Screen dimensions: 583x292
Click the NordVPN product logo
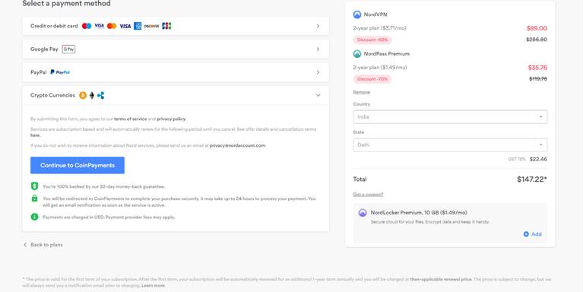[357, 14]
